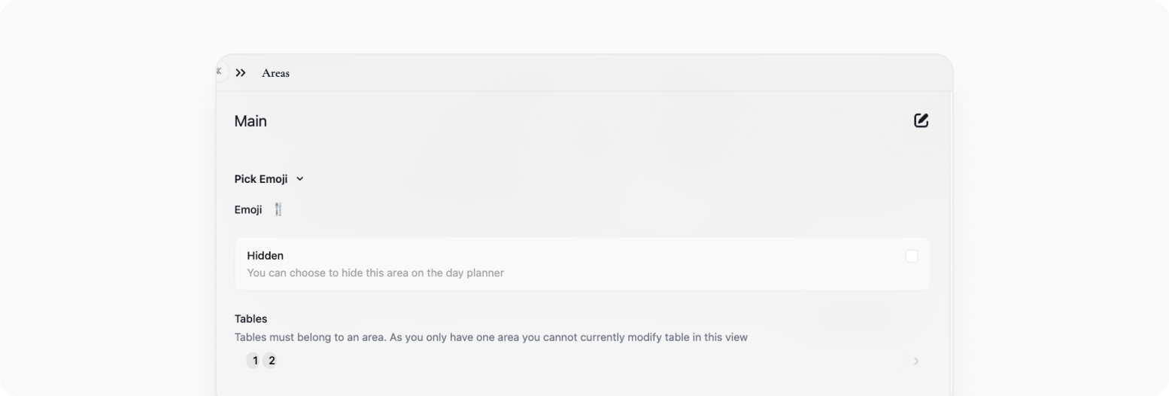Click the tables restriction note text
1169x396 pixels.
(x=491, y=337)
